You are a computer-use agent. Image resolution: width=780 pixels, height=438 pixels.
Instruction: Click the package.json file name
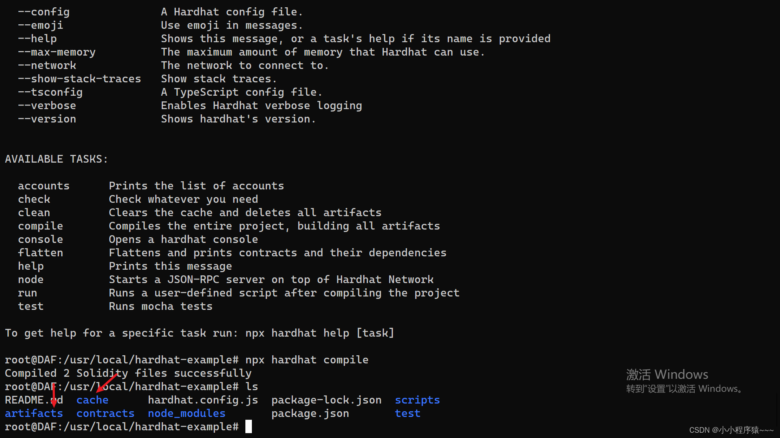click(310, 413)
